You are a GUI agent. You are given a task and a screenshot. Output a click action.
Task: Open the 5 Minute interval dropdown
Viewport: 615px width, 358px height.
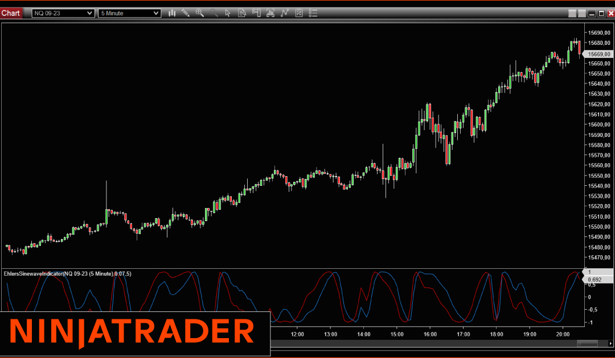129,13
